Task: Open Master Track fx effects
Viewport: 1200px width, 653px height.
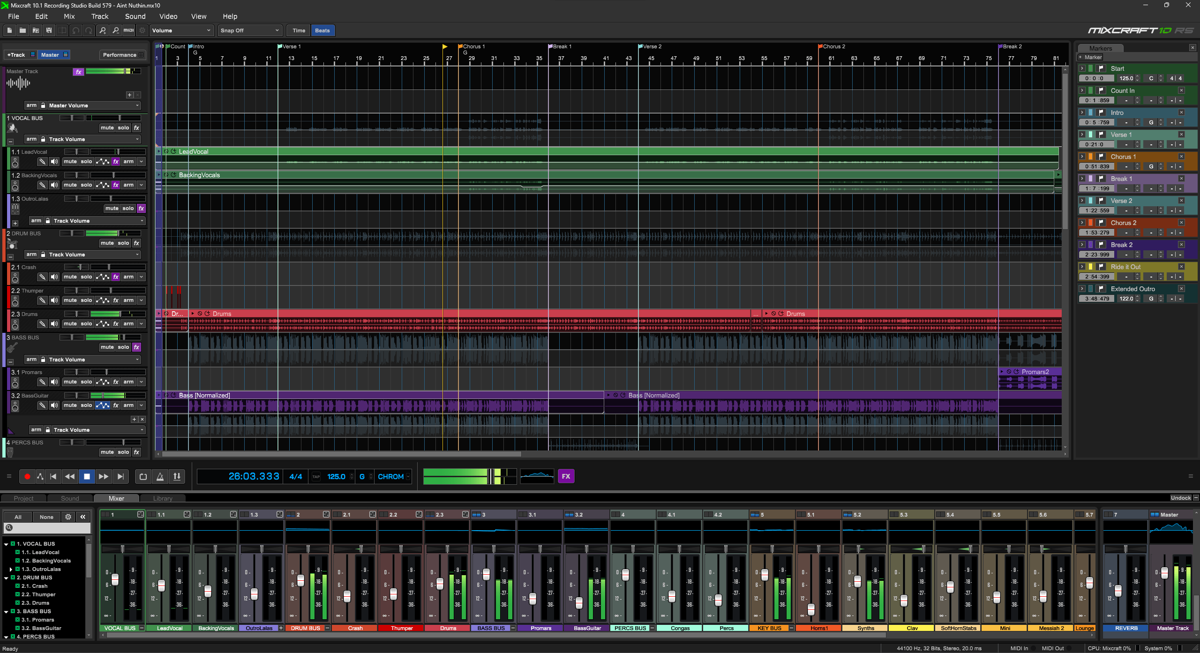Action: (x=78, y=72)
